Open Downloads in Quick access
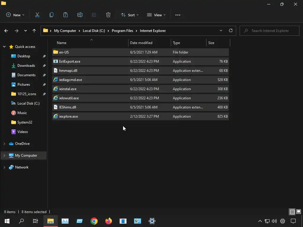 point(26,66)
